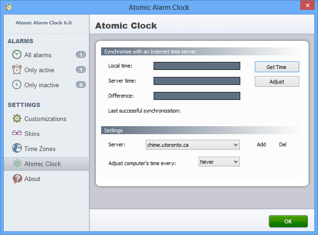The image size is (318, 235).
Task: Click the All alarms count badge
Action: (81, 55)
